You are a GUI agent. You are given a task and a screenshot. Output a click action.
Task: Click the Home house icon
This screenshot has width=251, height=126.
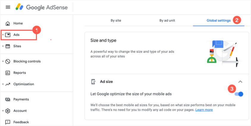point(8,23)
